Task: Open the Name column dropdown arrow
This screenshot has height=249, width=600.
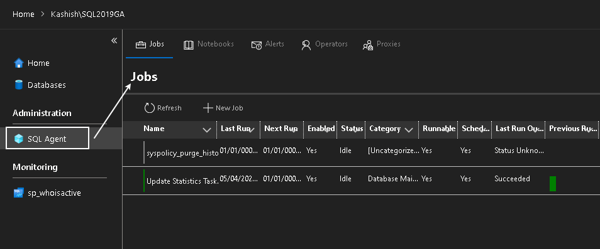Action: coord(207,130)
